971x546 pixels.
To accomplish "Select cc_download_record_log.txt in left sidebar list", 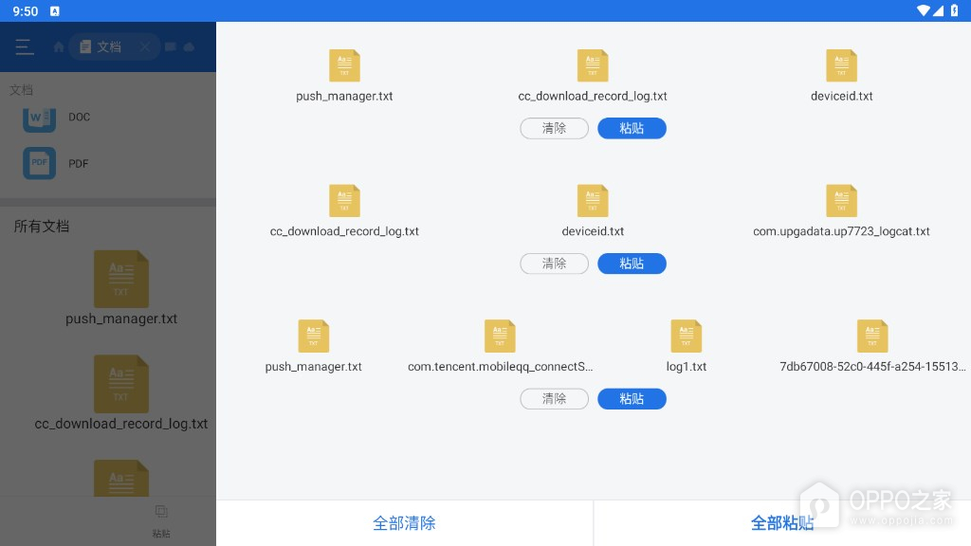I will pos(121,393).
